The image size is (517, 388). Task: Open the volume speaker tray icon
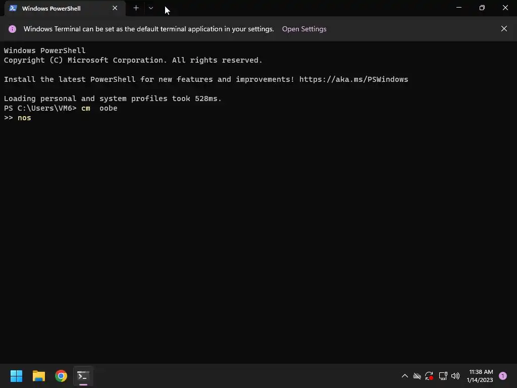click(455, 376)
